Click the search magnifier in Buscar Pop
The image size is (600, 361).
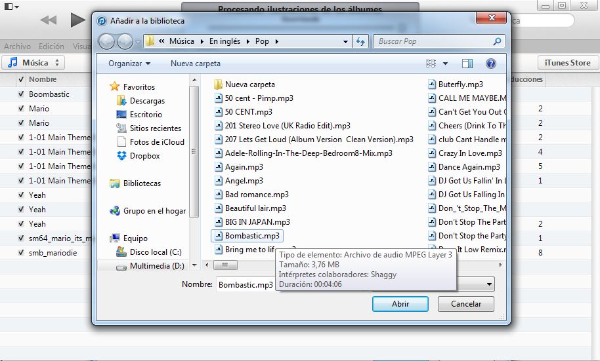497,41
